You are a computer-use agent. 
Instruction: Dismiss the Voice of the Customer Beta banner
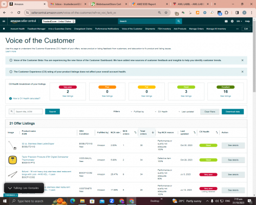click(242, 60)
